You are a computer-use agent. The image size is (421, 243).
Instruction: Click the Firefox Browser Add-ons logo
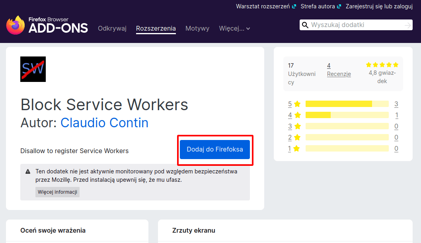(x=47, y=25)
